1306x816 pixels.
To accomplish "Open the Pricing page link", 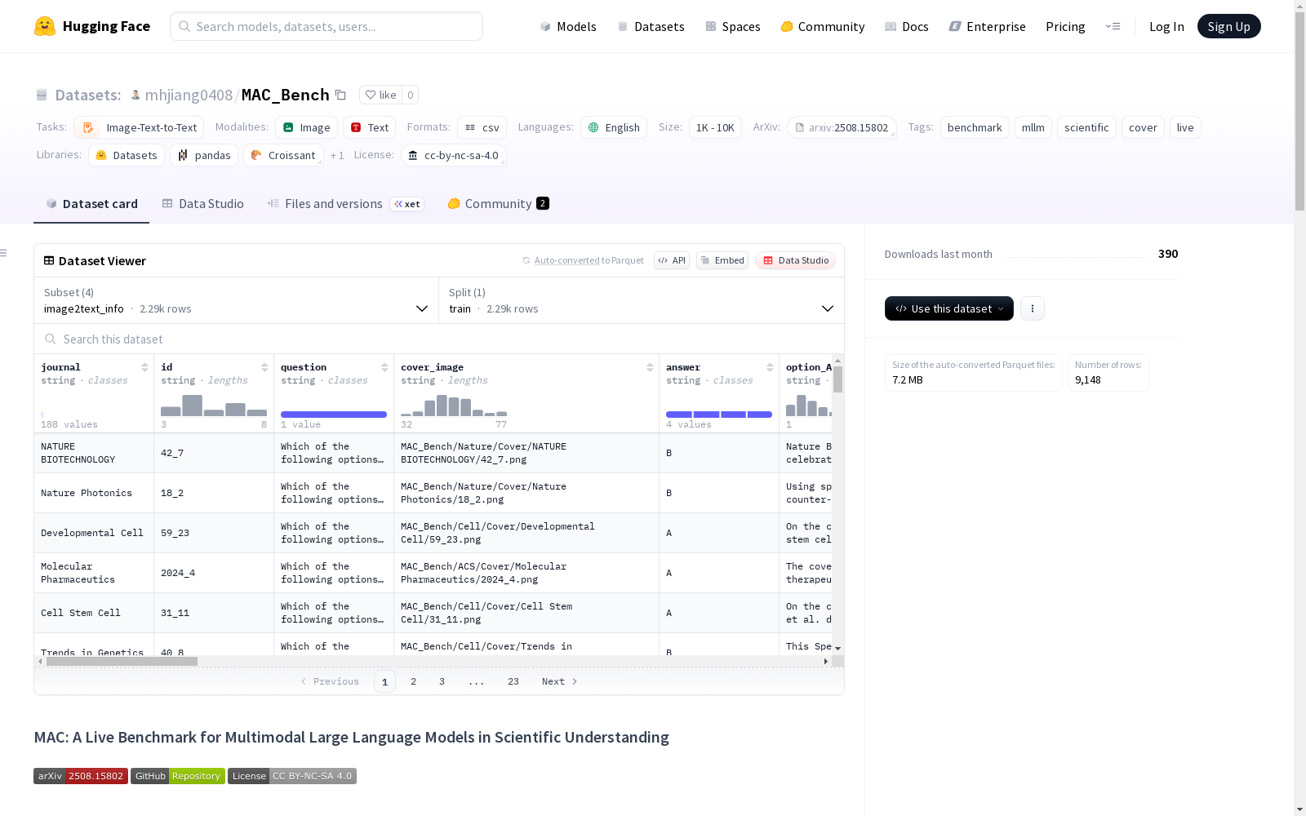I will (1065, 26).
